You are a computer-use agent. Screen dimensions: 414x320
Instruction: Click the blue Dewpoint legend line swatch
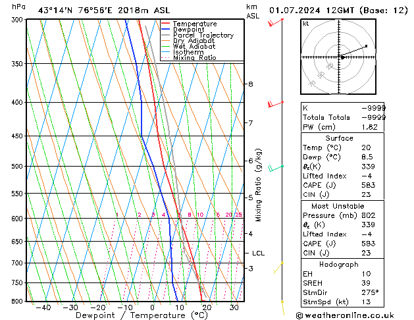(166, 29)
